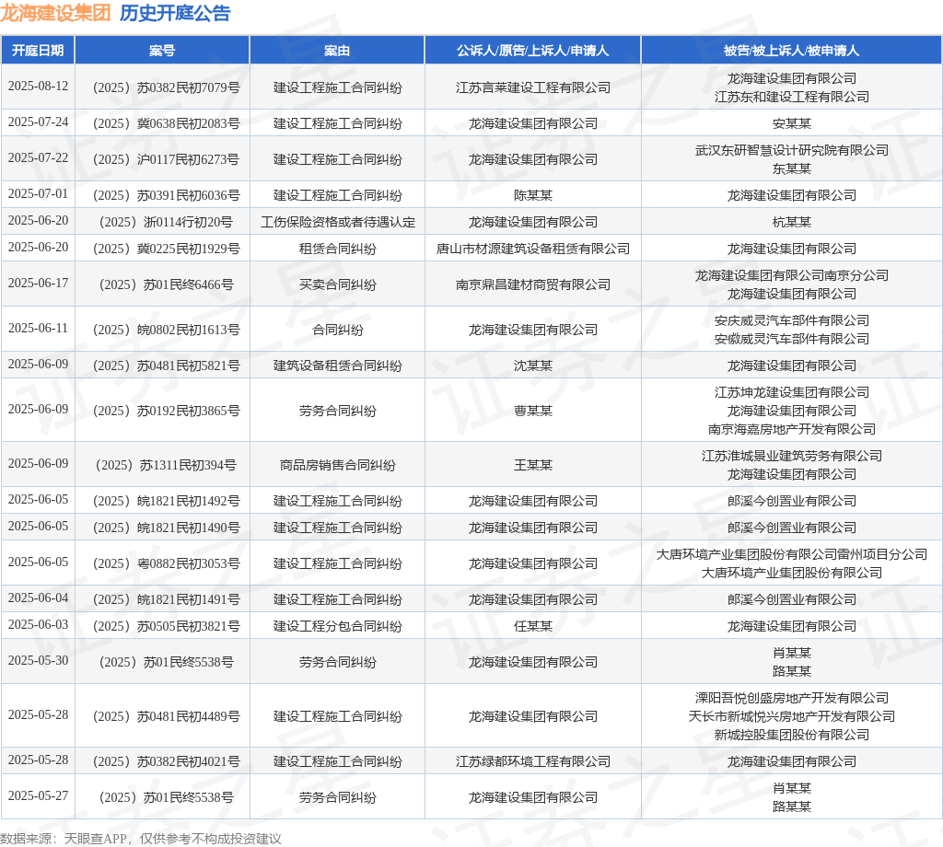Screen dimensions: 943x847
Task: Click defendant 江苏坤龙建设集团有限公司
Action: (791, 392)
